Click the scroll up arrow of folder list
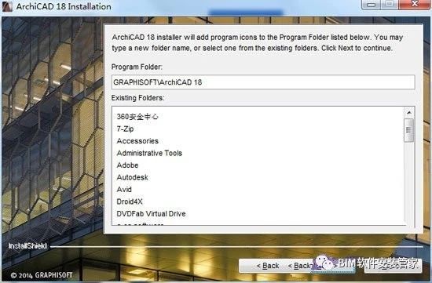 click(409, 112)
